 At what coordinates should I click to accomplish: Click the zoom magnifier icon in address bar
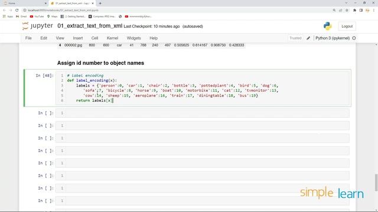334,10
